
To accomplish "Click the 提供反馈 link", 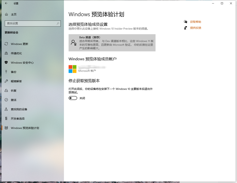I will click(x=195, y=28).
